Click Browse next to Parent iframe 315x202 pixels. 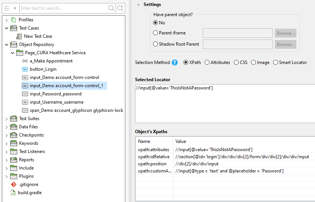285,33
